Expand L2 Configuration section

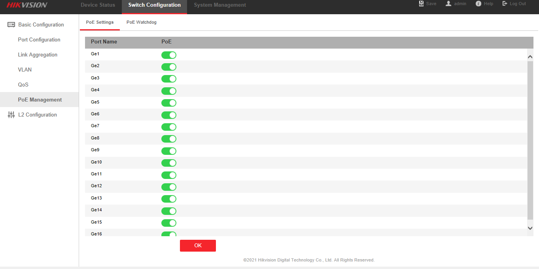click(x=38, y=115)
